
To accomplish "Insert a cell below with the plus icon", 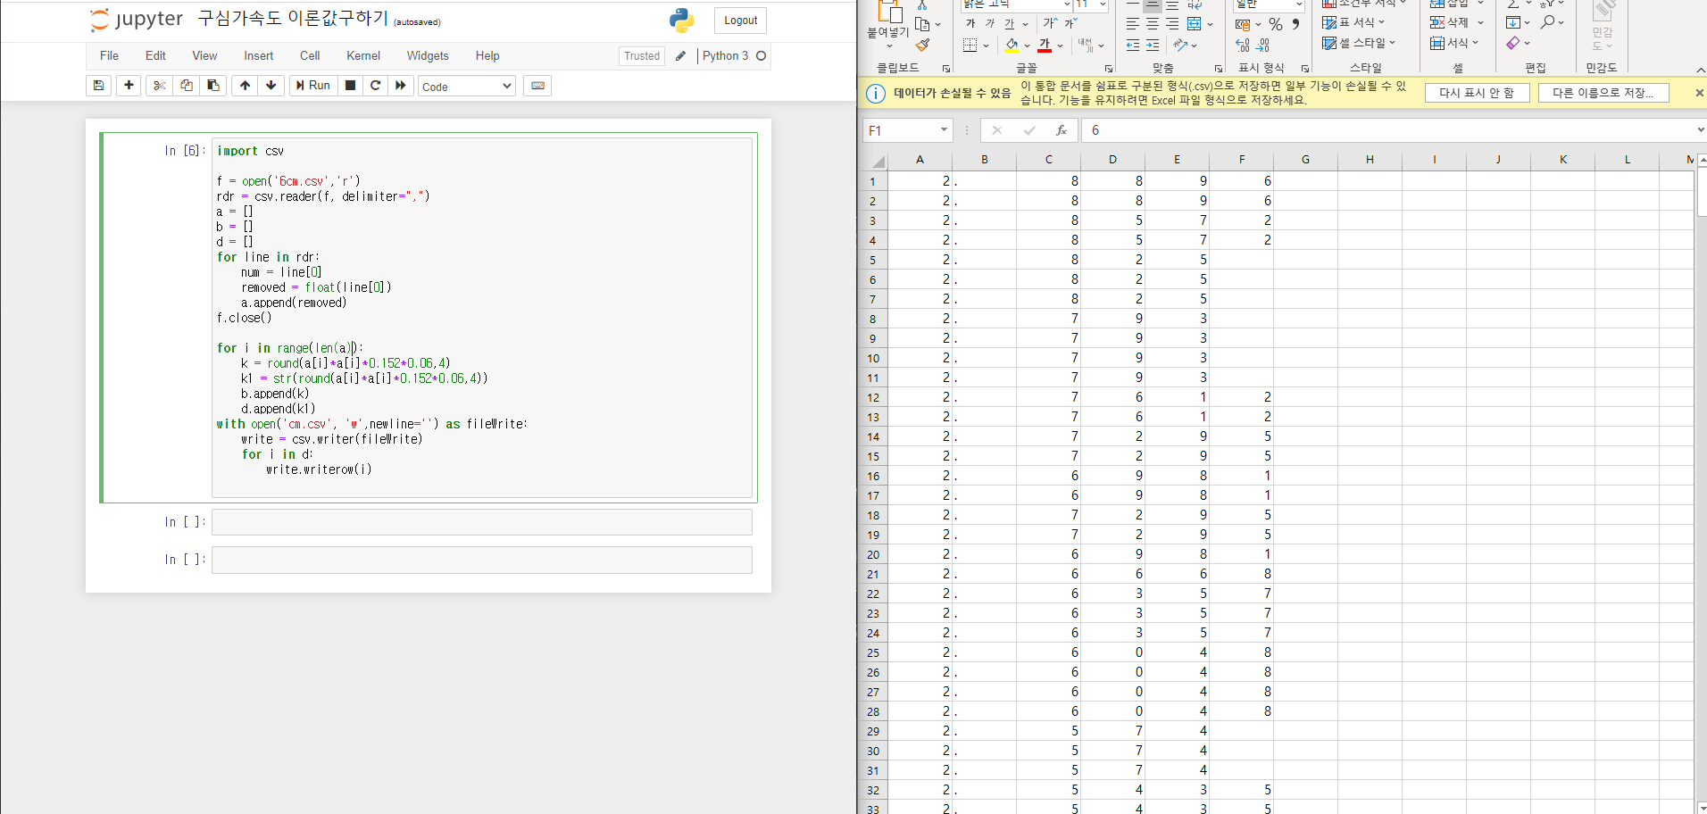I will pos(129,86).
